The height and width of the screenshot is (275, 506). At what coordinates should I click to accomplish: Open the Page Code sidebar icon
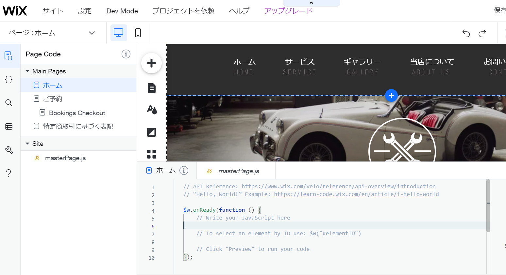tap(9, 56)
